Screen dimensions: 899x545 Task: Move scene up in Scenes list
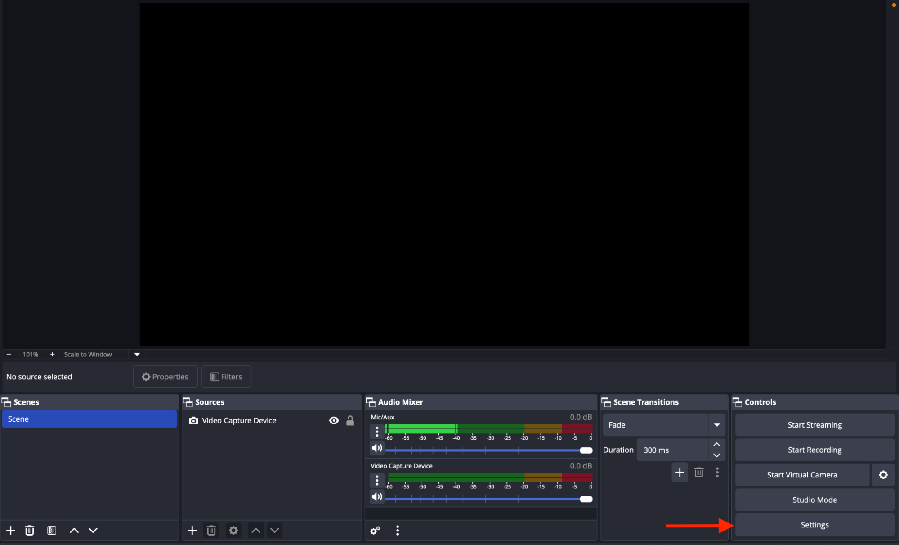[74, 531]
